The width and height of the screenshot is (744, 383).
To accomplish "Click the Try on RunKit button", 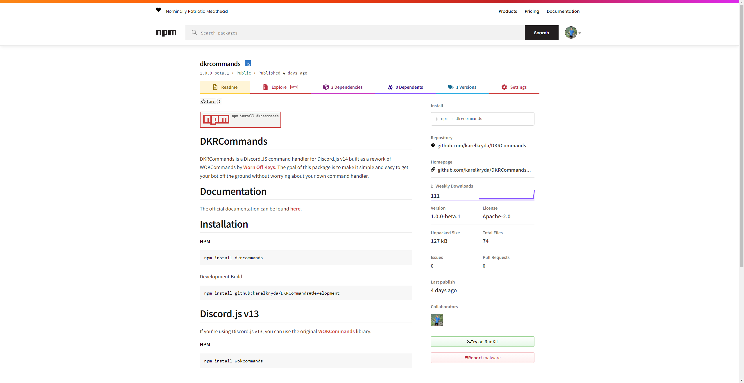I will click(482, 342).
